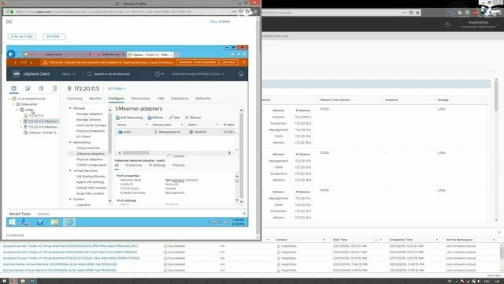Open the vSphere Client help question-mark menu
Image resolution: width=504 pixels, height=284 pixels.
[159, 74]
